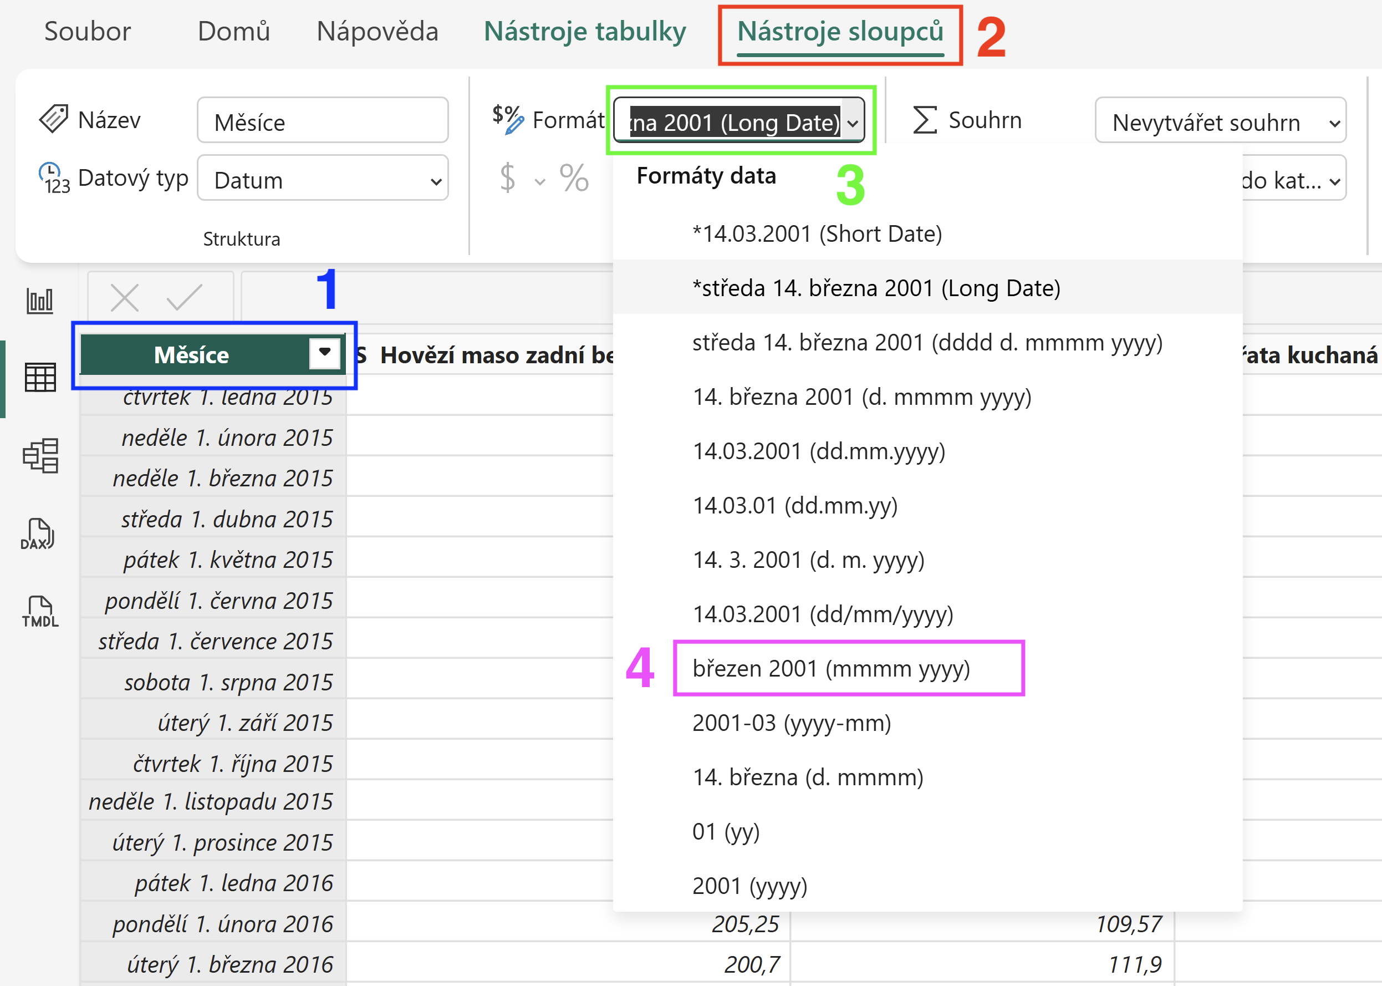Viewport: 1382px width, 986px height.
Task: Select the 14. 3. 2001 (d. m. yyyy) format
Action: tap(927, 560)
